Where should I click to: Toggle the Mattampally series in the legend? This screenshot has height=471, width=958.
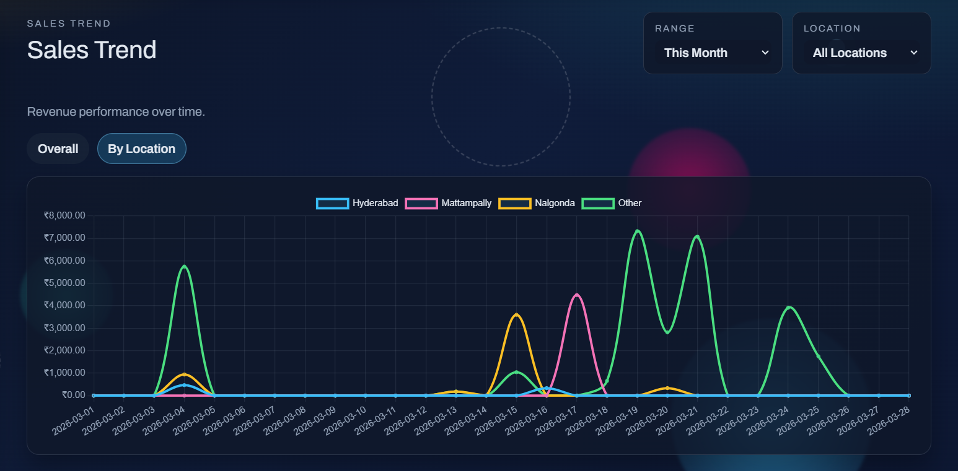(x=448, y=203)
